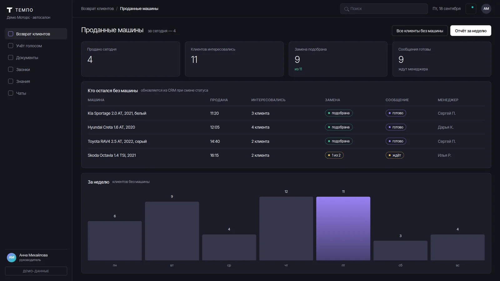Switch to Чаты in the sidebar

(x=36, y=93)
